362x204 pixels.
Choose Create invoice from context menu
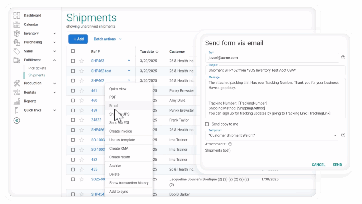click(120, 131)
